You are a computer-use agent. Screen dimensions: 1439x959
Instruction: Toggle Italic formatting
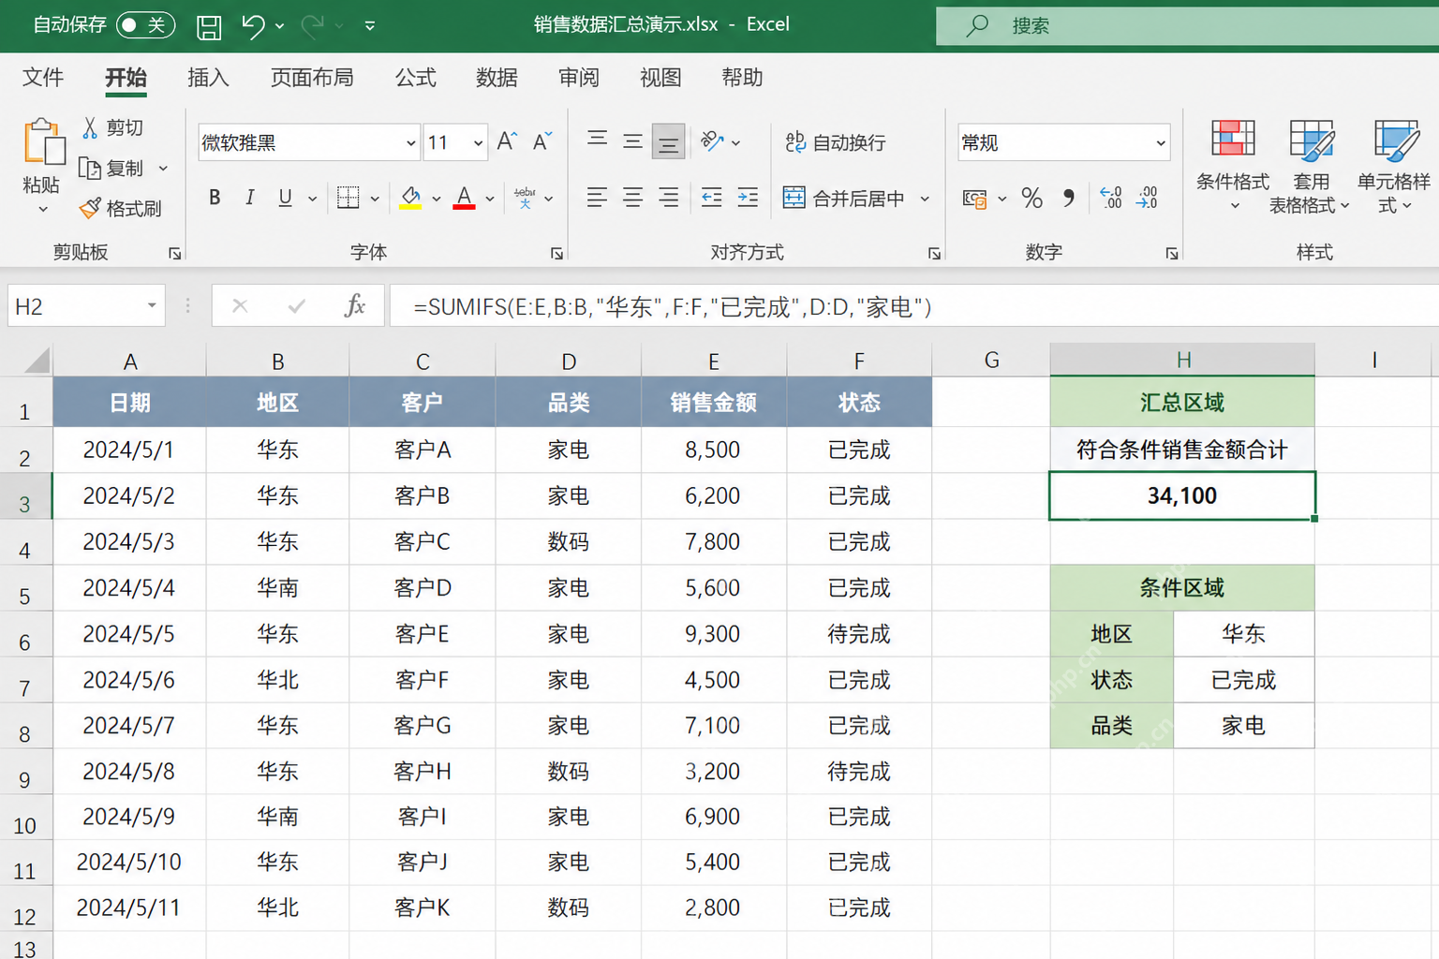click(x=249, y=198)
